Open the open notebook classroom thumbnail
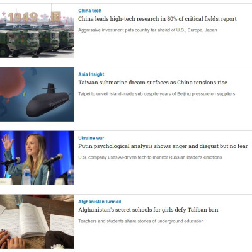Viewport: 252px width, 252px height. click(x=37, y=222)
